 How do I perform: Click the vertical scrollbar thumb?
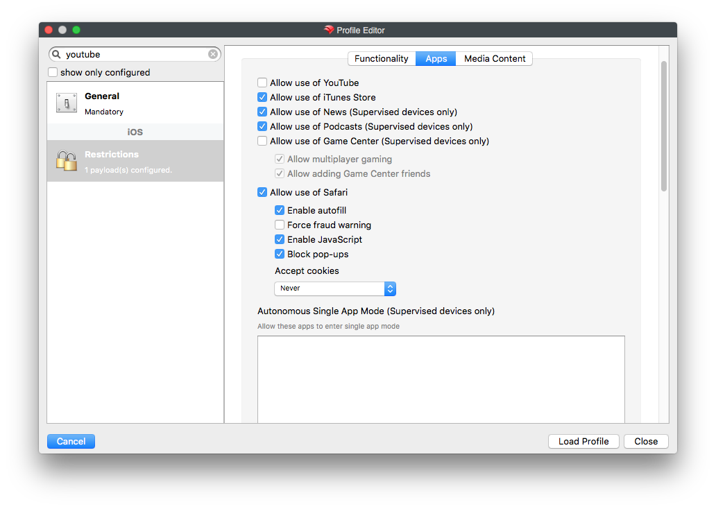tap(664, 126)
